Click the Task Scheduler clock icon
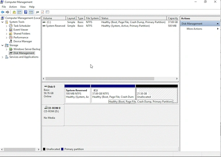221x157 pixels. coord(11,26)
